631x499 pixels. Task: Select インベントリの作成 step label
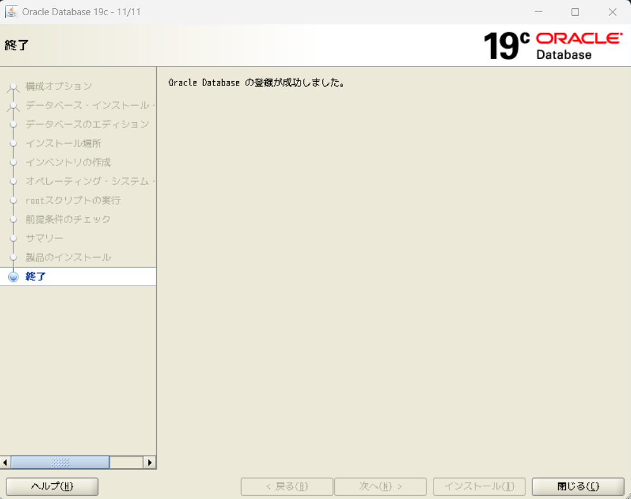click(x=68, y=162)
